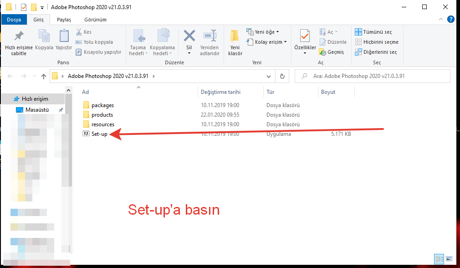Select the products folder
460x268 pixels.
[98, 115]
